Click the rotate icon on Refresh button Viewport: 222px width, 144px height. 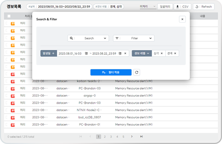197,7
